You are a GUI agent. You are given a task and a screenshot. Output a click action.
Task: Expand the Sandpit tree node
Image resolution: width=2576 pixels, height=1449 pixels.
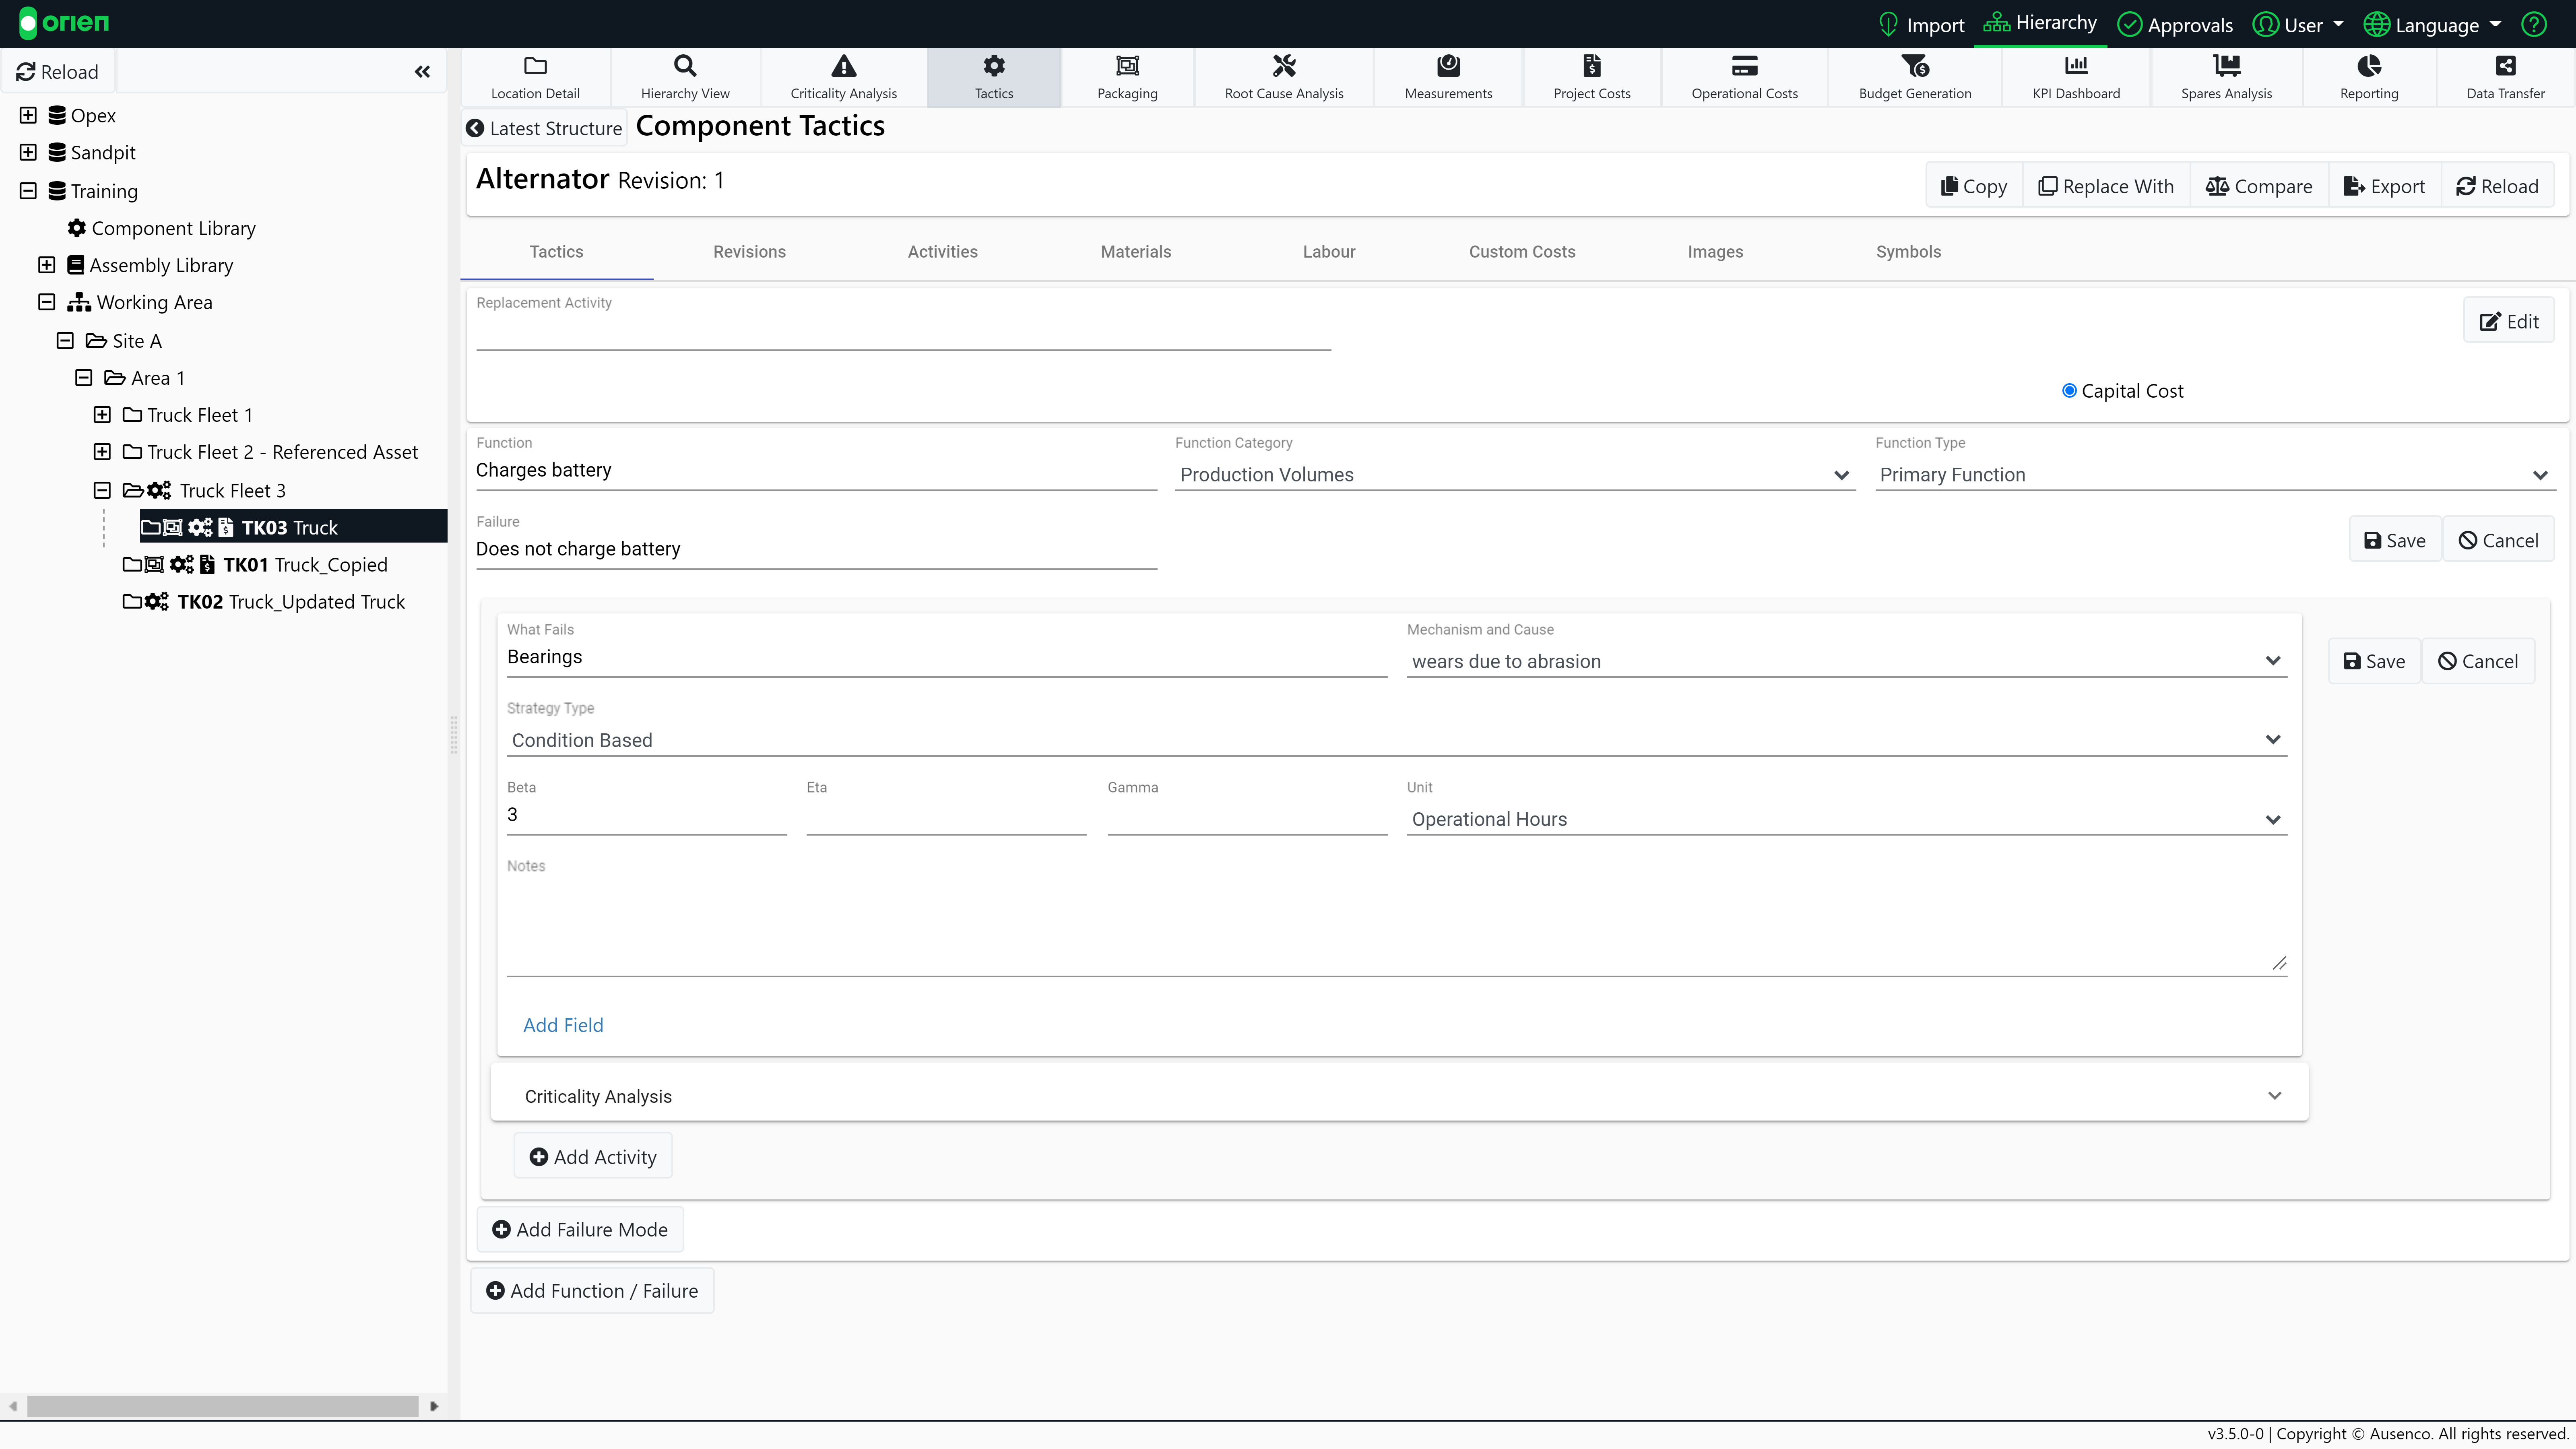pos(28,152)
